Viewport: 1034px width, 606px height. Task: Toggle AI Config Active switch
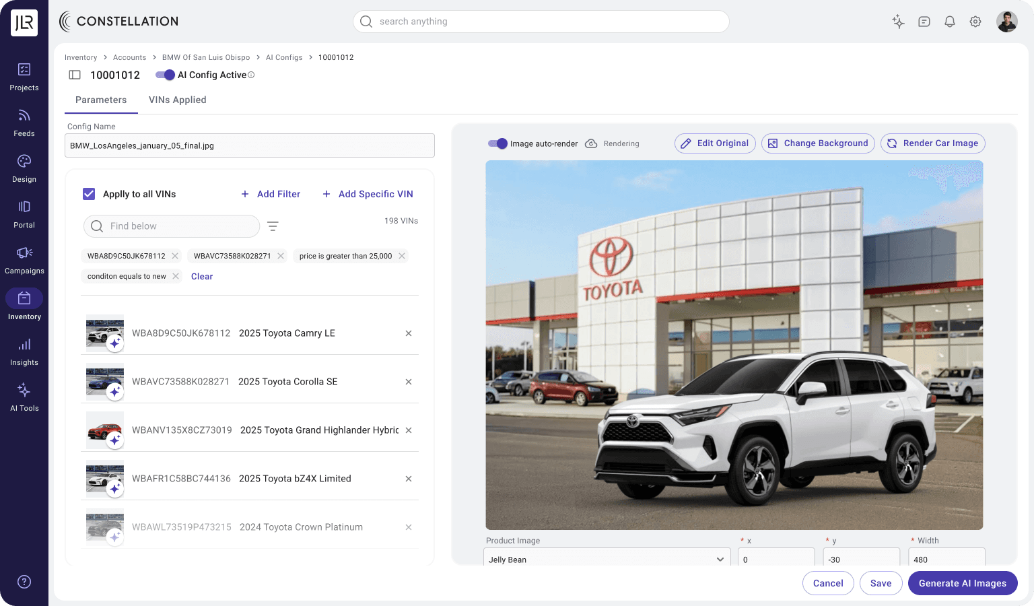165,75
